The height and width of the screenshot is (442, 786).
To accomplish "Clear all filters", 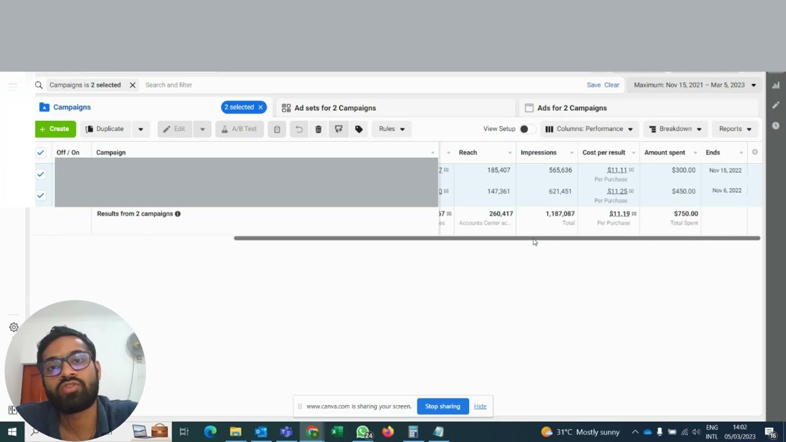I will (612, 85).
